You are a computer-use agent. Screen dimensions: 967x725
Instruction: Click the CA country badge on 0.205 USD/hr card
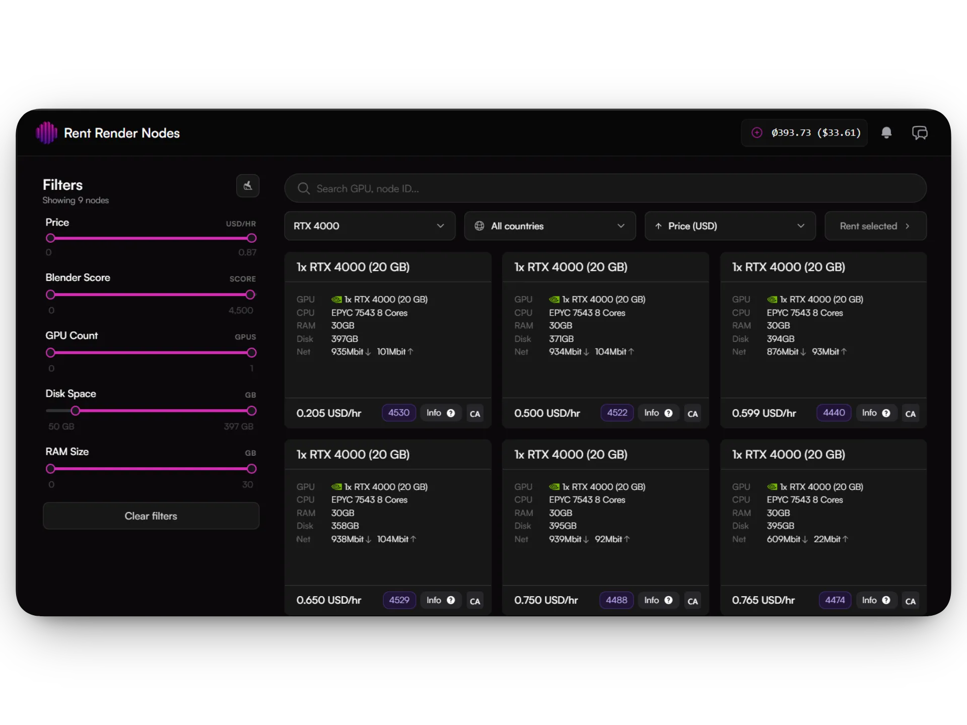click(475, 414)
